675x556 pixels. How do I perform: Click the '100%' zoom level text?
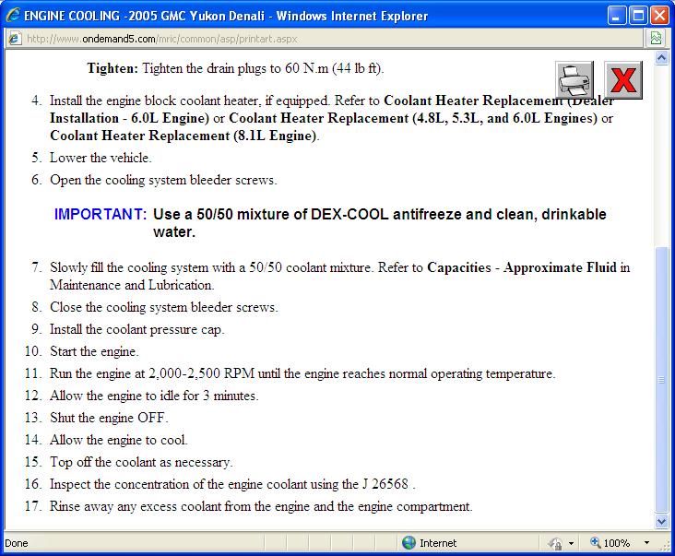pyautogui.click(x=617, y=543)
